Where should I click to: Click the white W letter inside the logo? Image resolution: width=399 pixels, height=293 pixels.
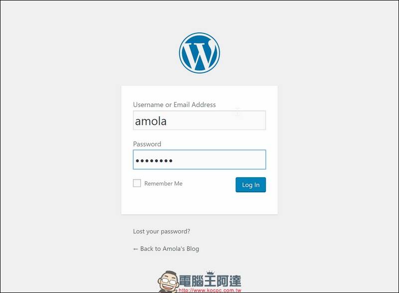point(199,55)
